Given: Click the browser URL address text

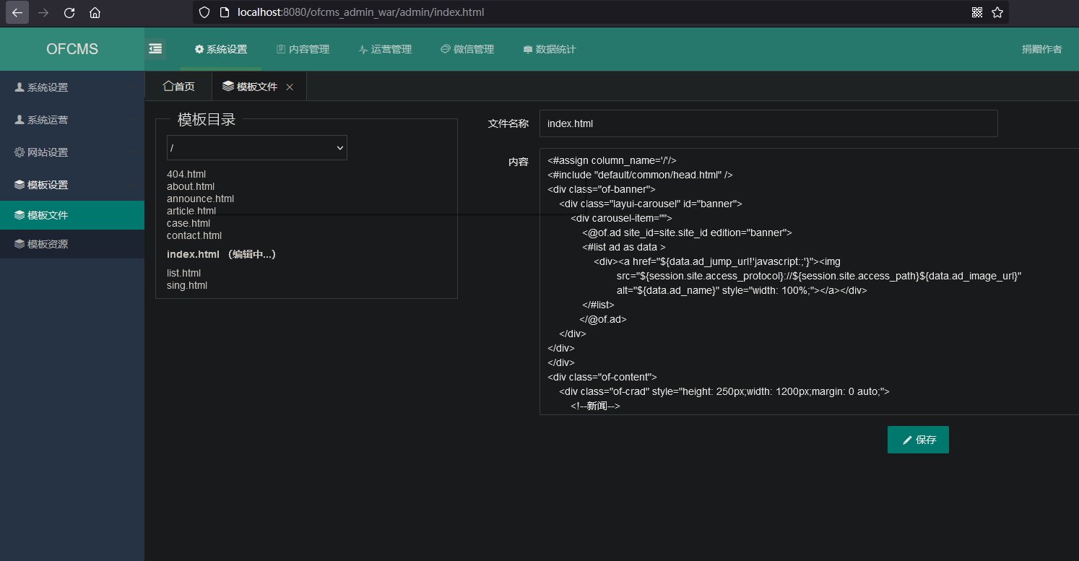Looking at the screenshot, I should [x=361, y=12].
